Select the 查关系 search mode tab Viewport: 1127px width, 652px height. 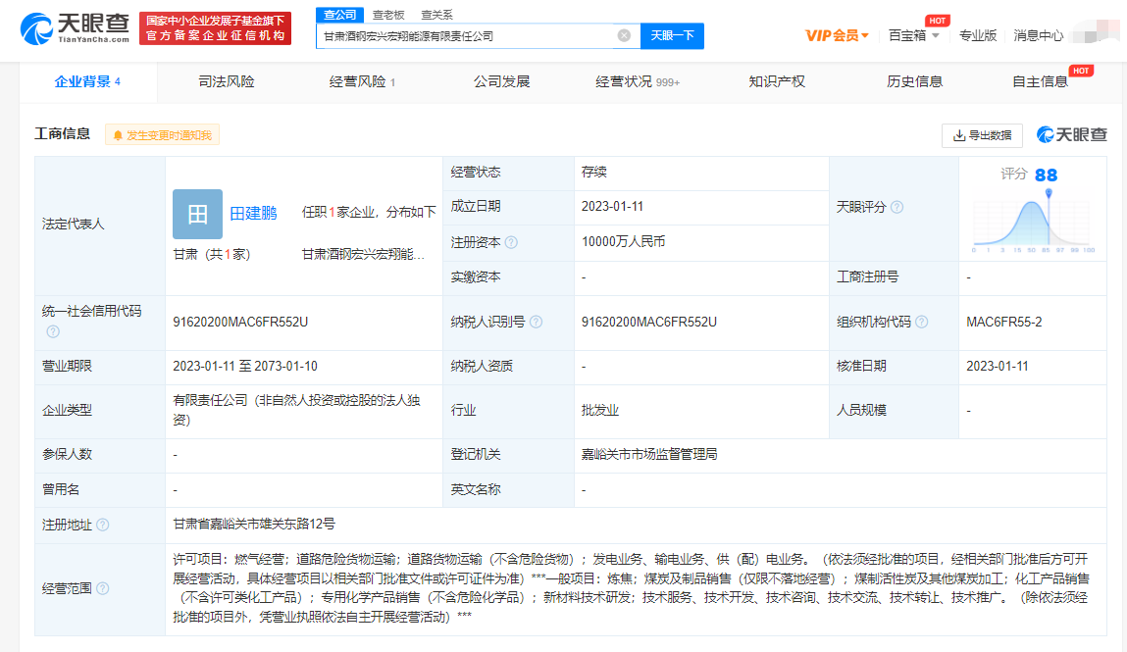[437, 15]
